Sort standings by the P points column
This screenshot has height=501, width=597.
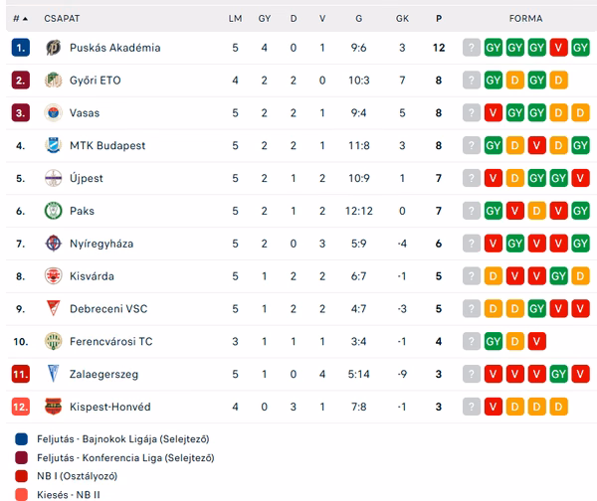(x=439, y=18)
